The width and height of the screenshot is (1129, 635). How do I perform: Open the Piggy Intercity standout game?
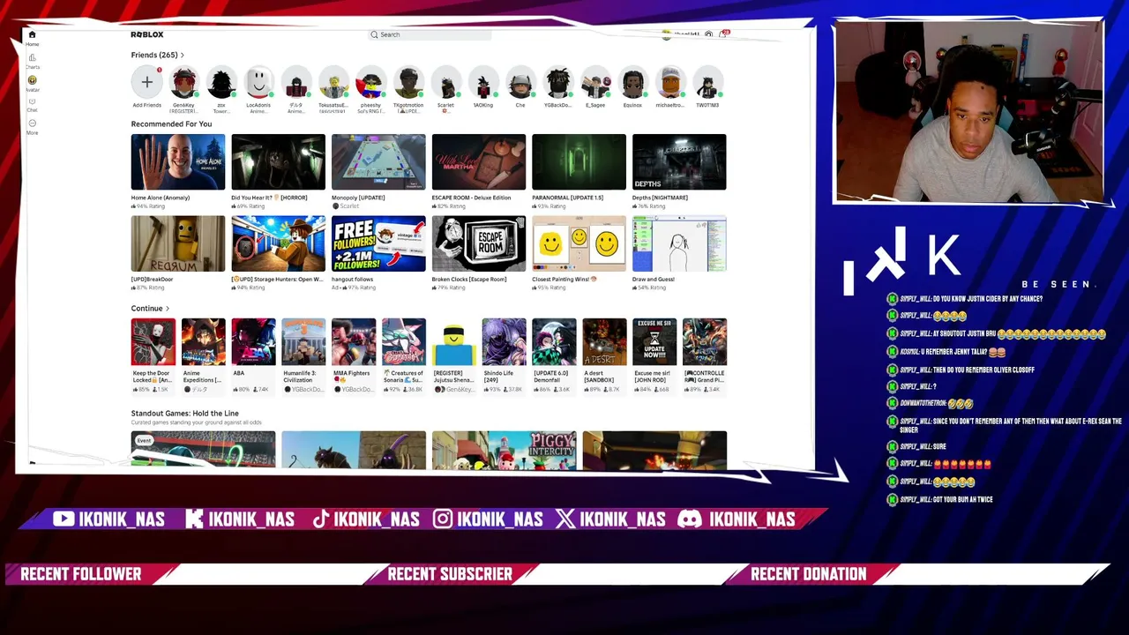[x=505, y=450]
